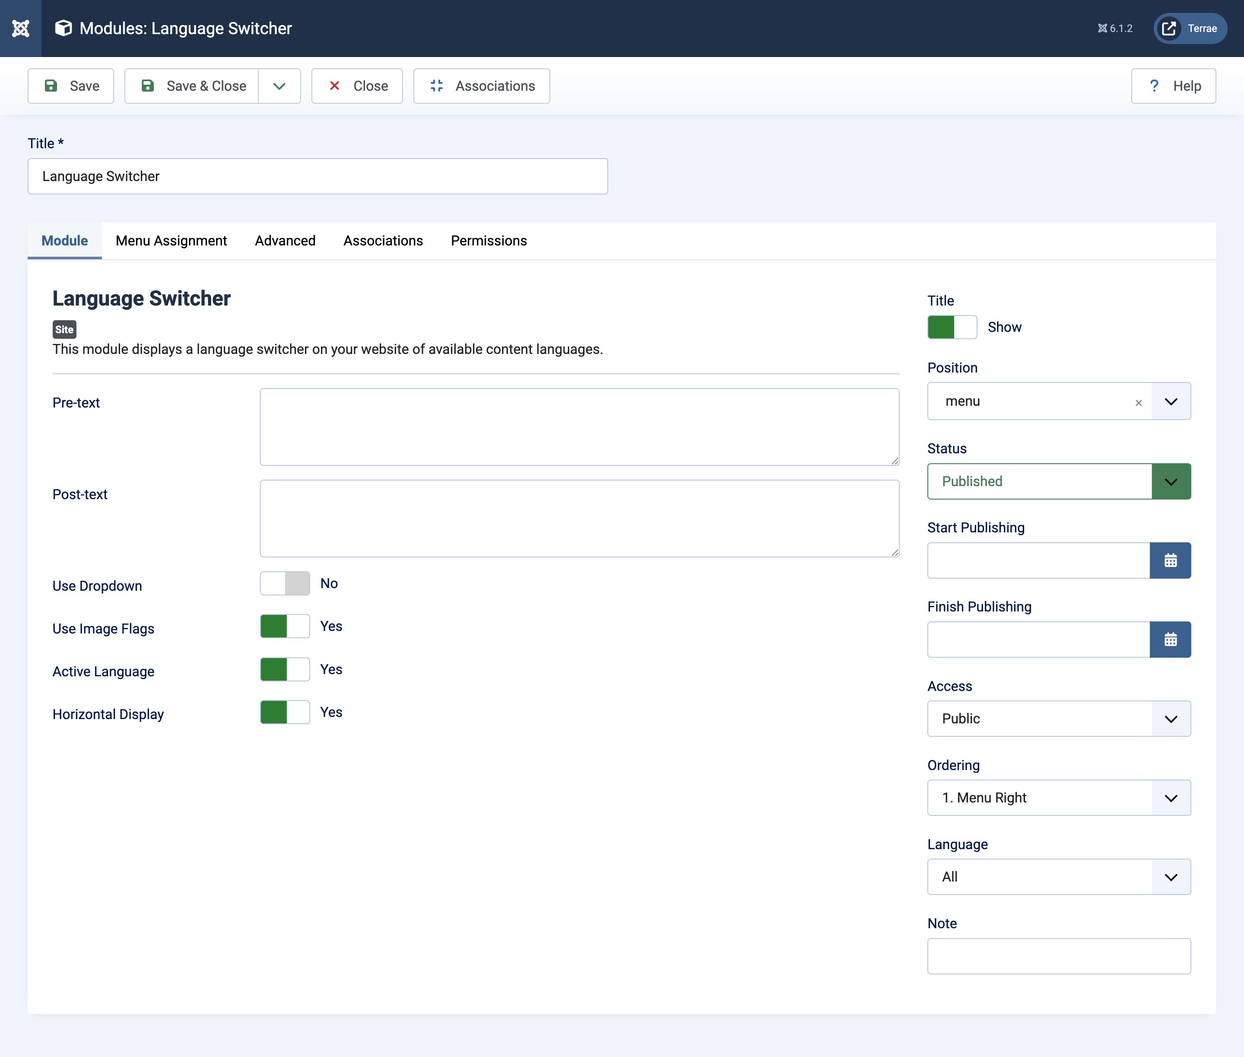Viewport: 1244px width, 1057px height.
Task: Open the Status dropdown showing Published
Action: coord(1059,481)
